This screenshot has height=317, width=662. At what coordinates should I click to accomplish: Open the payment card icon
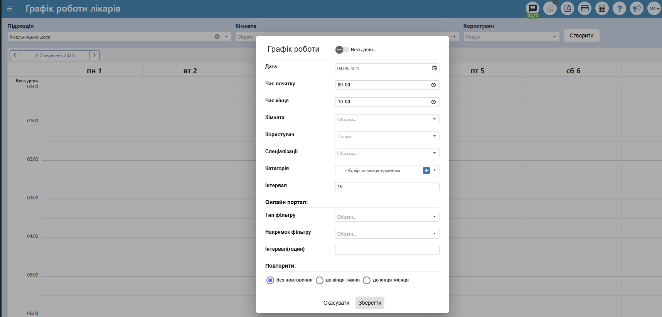[585, 8]
